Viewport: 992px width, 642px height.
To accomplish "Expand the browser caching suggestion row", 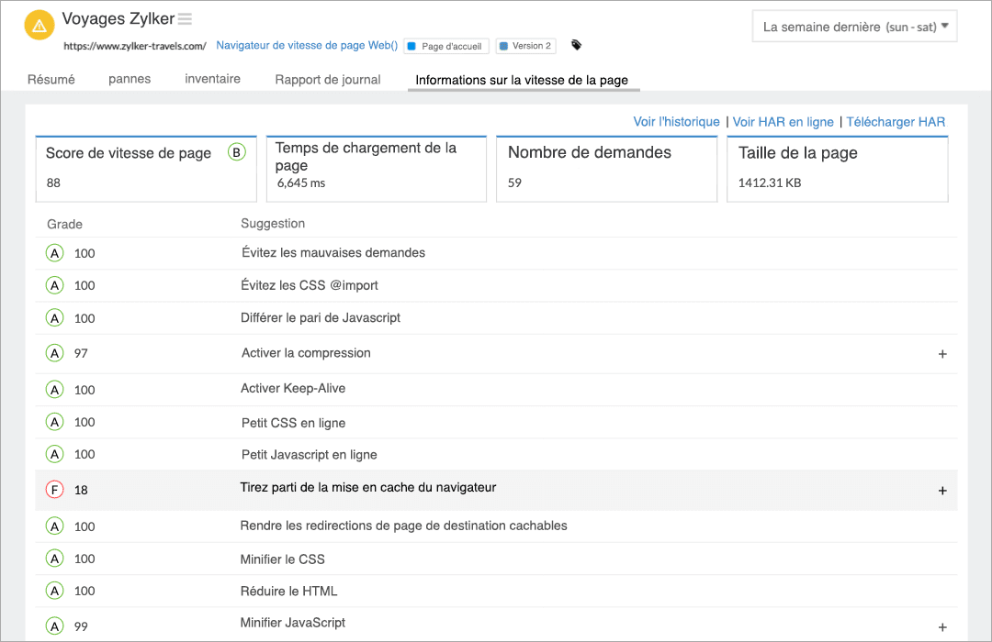I will tap(942, 491).
